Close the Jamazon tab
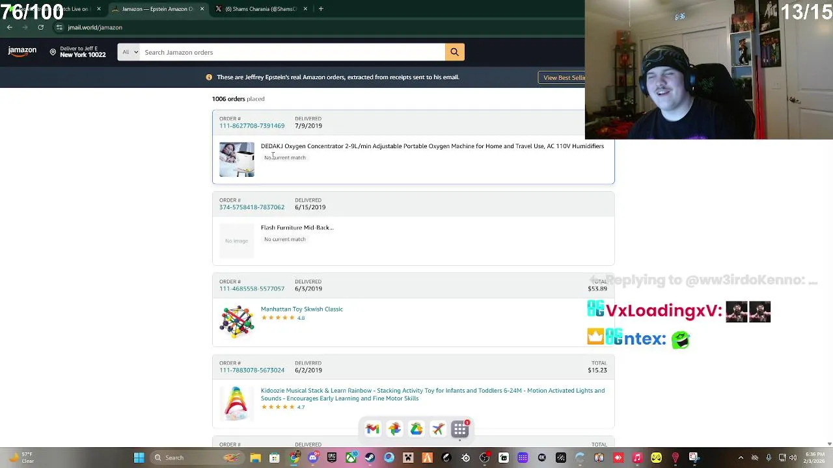The image size is (833, 468). coord(202,9)
